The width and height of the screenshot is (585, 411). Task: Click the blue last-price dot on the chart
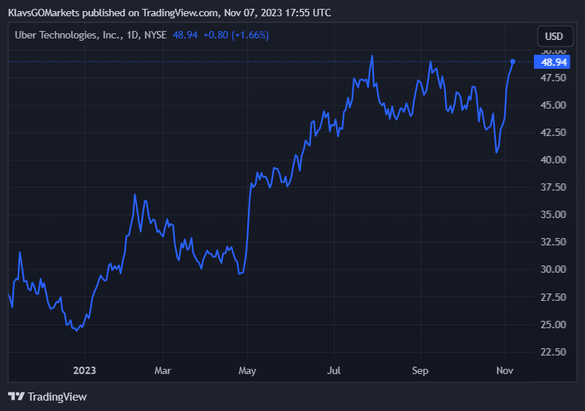pos(512,61)
